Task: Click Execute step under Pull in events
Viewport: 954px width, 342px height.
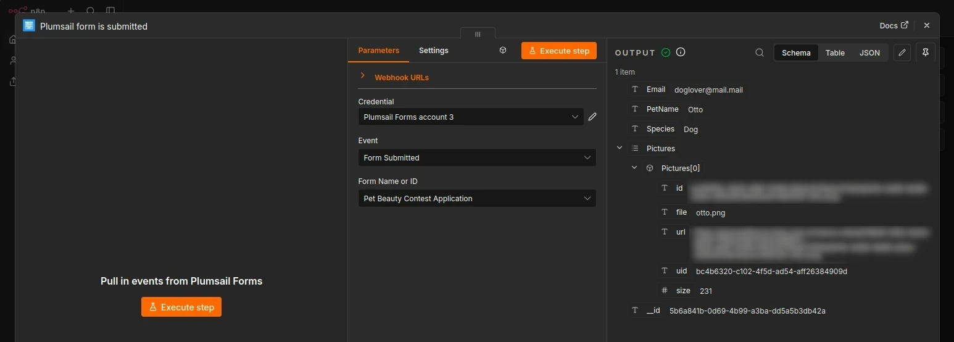Action: tap(181, 307)
